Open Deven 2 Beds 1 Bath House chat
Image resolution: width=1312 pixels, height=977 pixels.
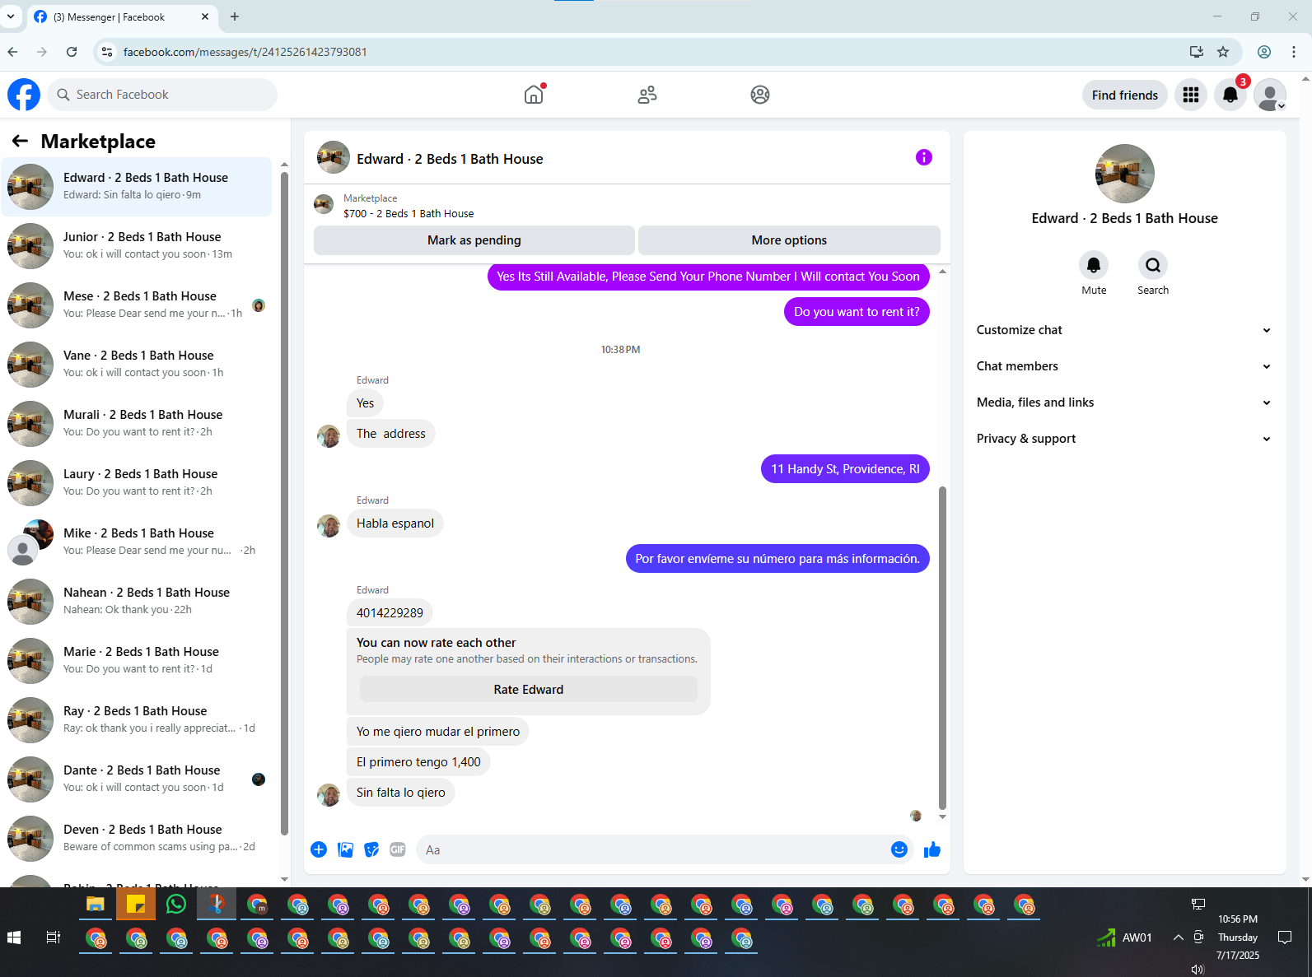(137, 839)
